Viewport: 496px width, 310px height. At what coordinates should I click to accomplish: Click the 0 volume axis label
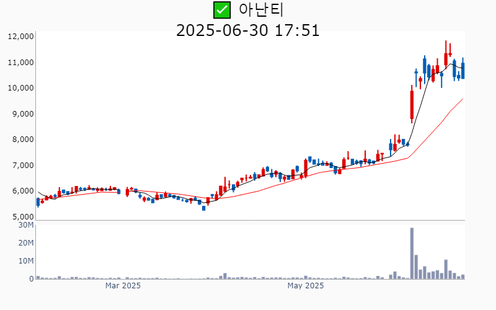click(x=32, y=279)
